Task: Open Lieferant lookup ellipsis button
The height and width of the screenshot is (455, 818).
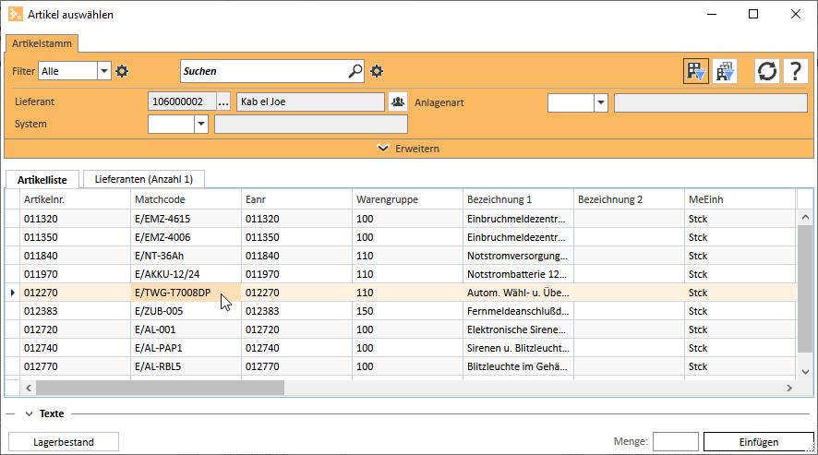Action: click(x=223, y=102)
